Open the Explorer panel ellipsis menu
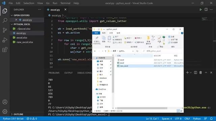216x121 pixels. tap(39, 9)
